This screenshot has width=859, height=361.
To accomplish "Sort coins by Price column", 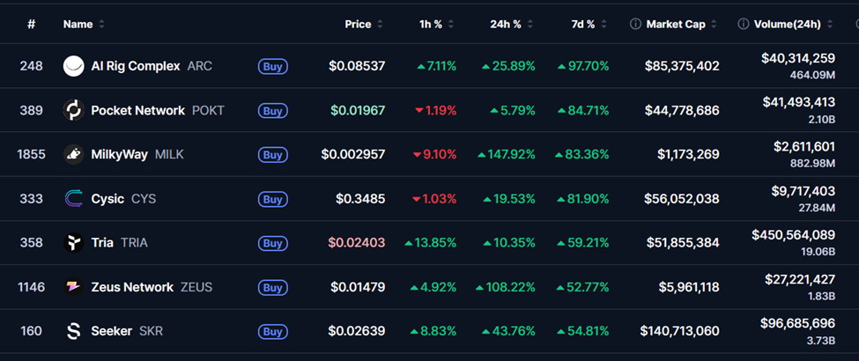I will tap(358, 24).
